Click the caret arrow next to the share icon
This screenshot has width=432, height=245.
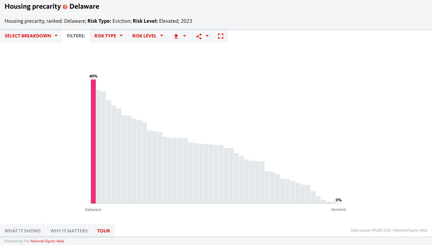point(207,36)
